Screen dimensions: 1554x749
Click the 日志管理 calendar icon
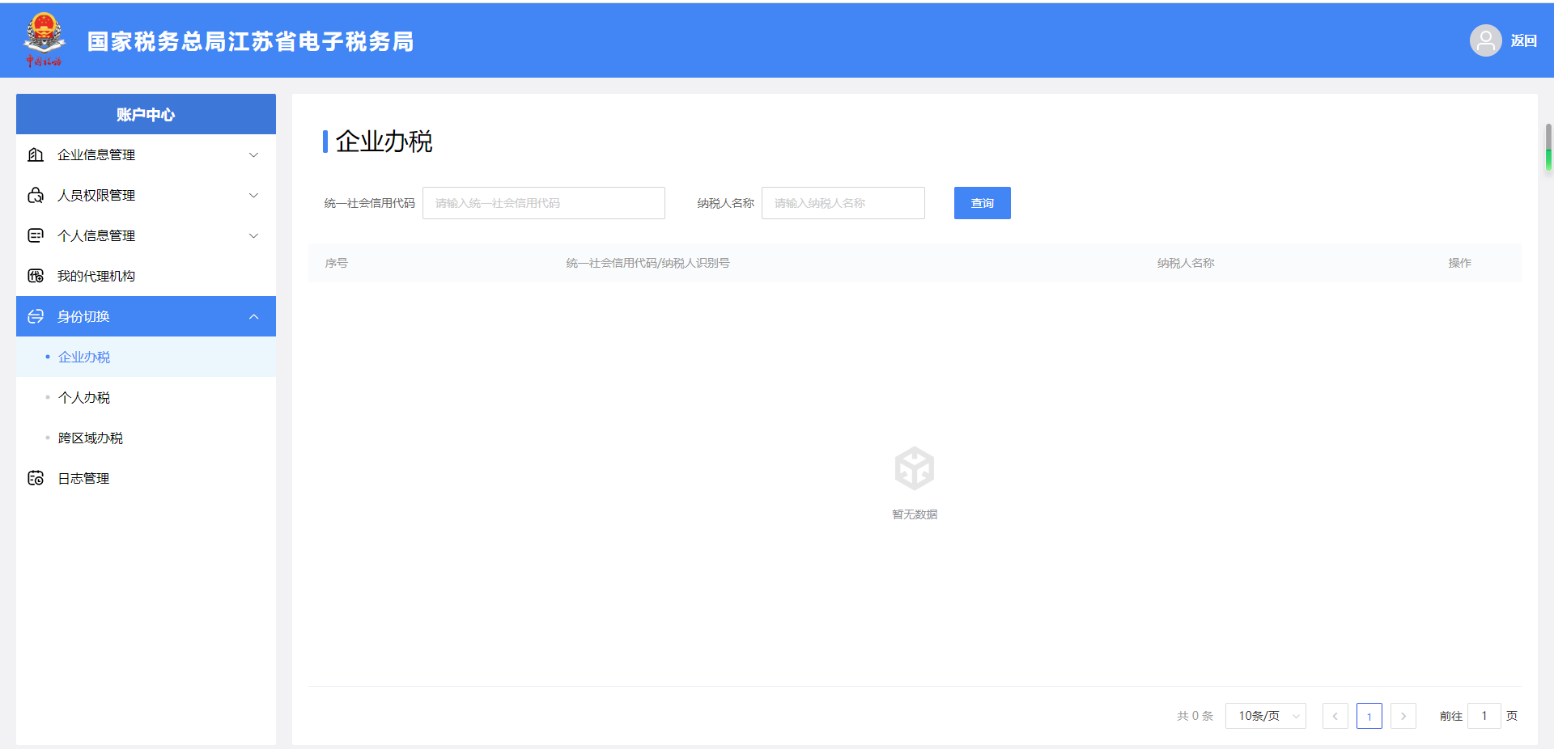36,478
